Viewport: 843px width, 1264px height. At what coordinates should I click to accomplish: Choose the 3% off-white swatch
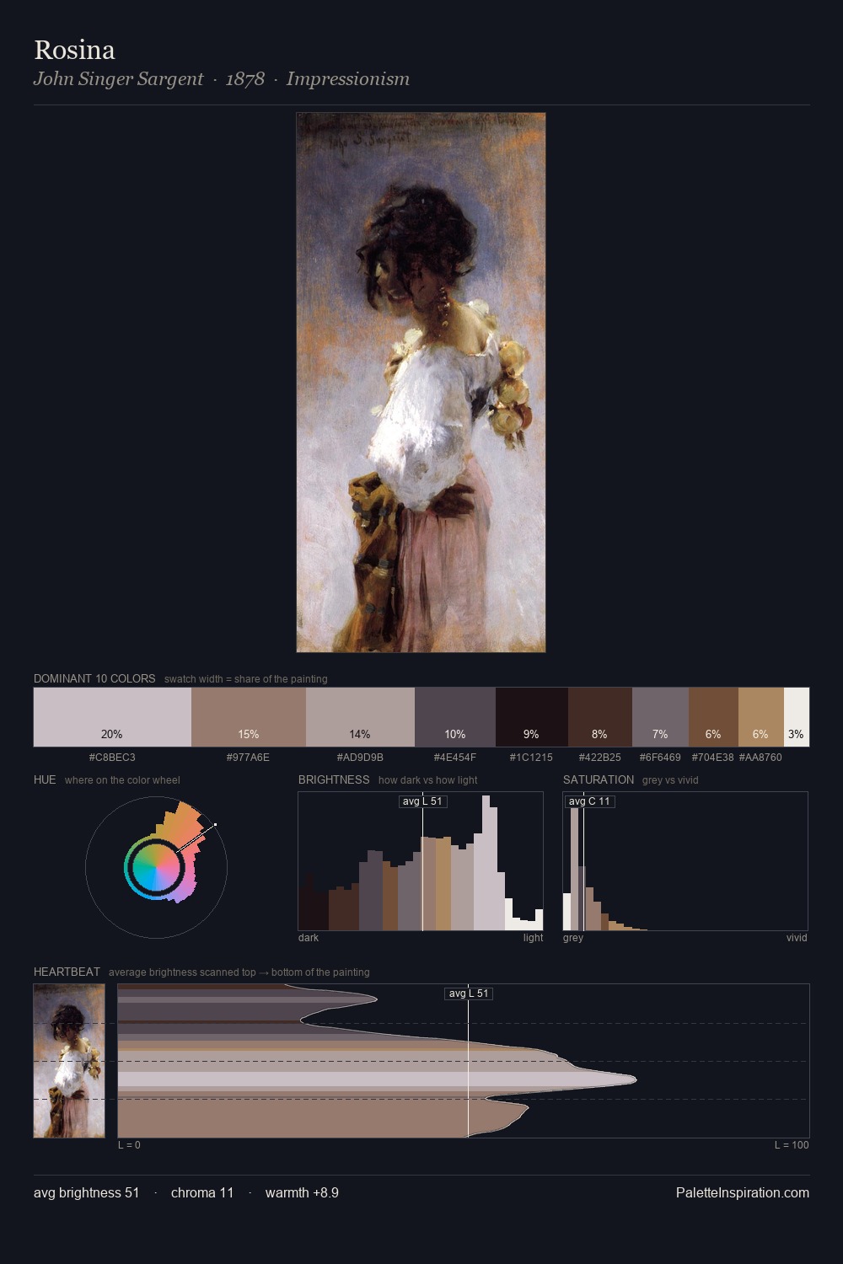coord(797,717)
